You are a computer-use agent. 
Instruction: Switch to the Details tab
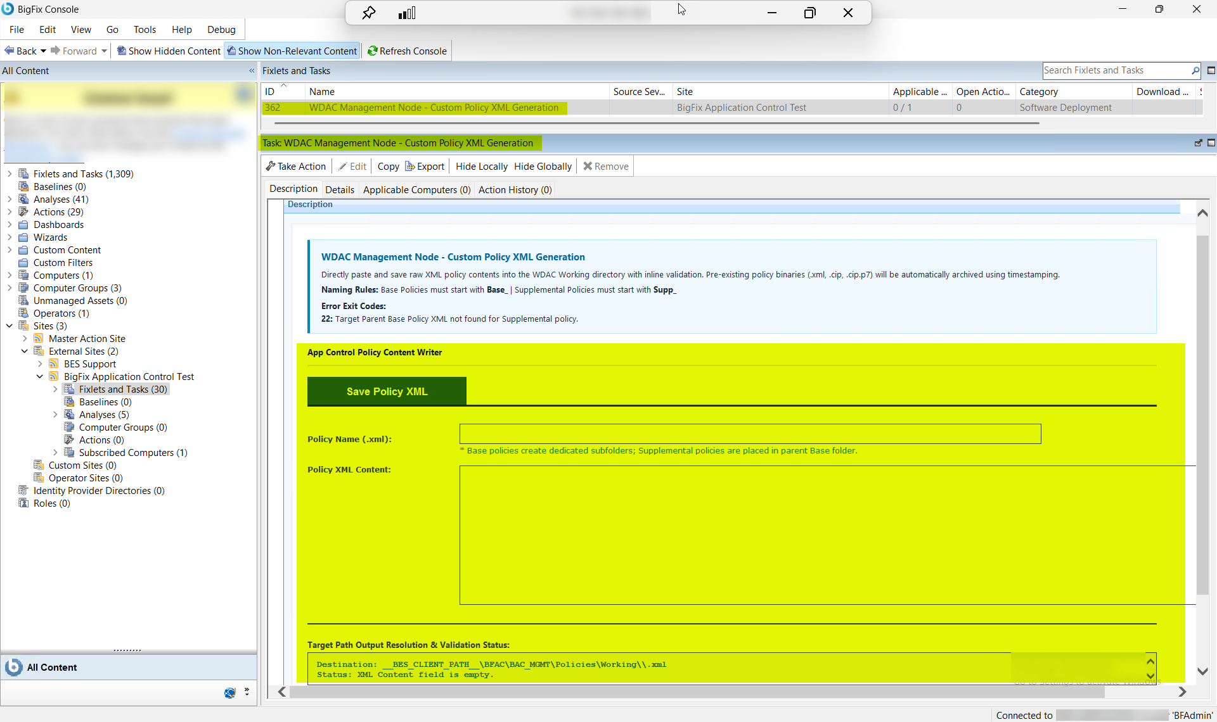click(340, 189)
